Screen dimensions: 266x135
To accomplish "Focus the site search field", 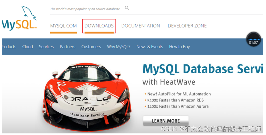I will click(x=85, y=9).
